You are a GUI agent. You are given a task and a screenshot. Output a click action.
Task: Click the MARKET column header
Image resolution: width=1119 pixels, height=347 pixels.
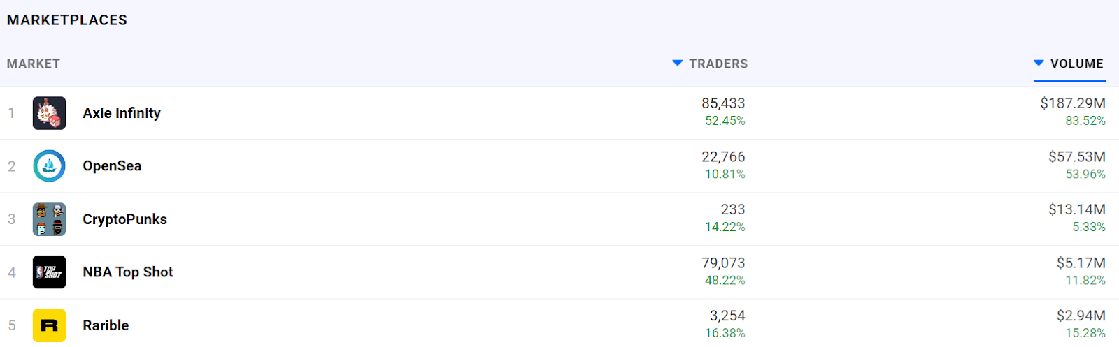coord(34,64)
